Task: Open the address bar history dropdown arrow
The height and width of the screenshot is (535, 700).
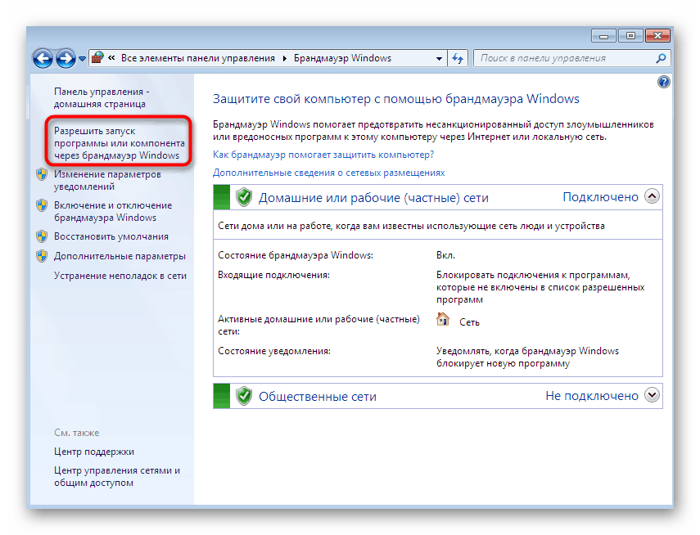Action: tap(436, 58)
